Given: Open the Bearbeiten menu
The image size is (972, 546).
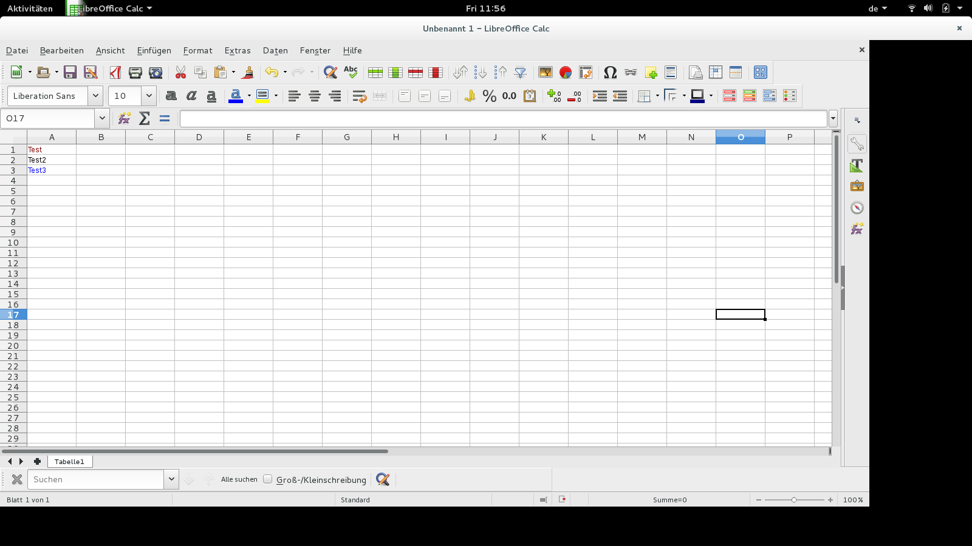Looking at the screenshot, I should click(62, 50).
